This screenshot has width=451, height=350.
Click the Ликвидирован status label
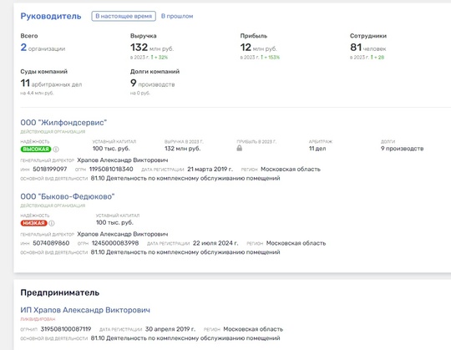(x=38, y=319)
